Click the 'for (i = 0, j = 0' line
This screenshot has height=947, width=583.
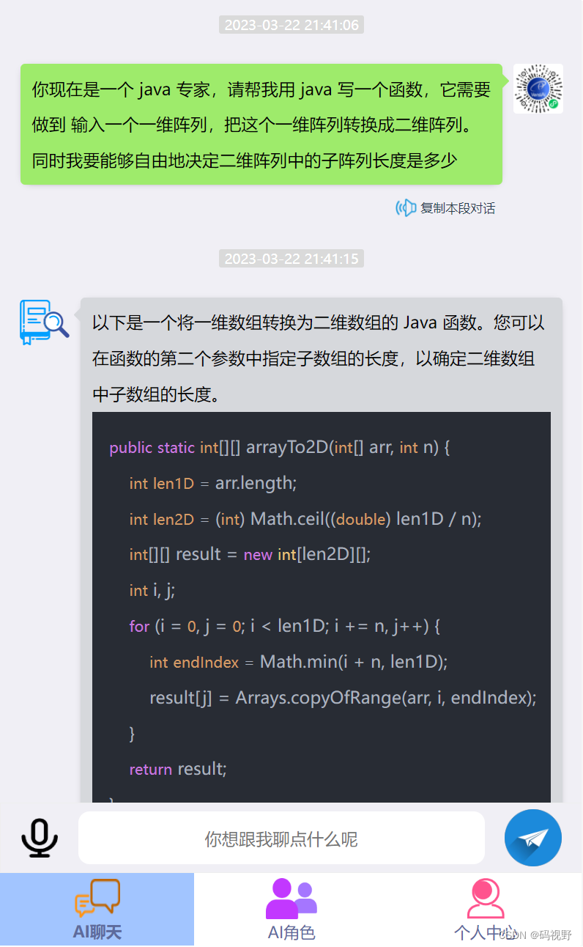click(284, 626)
